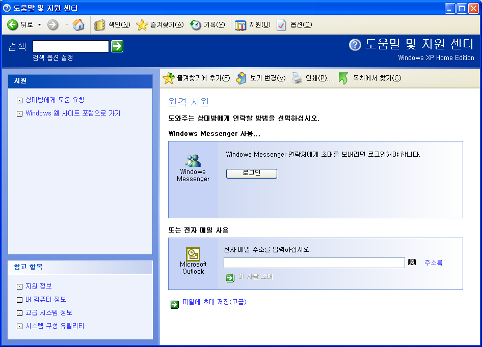Open 파일에 초대 저장(고급) link
482x347 pixels.
click(x=215, y=302)
